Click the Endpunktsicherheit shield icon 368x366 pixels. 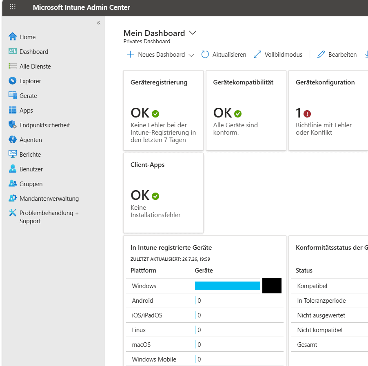(x=13, y=125)
